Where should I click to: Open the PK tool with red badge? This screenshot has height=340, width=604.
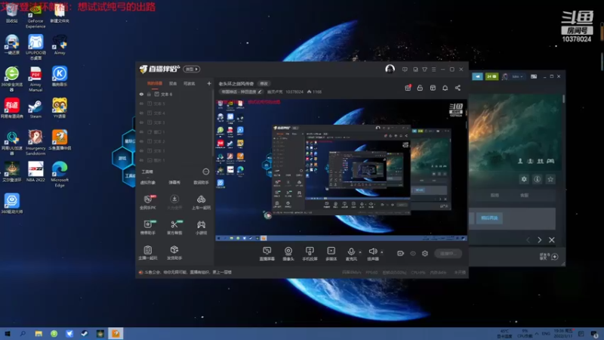click(x=148, y=199)
